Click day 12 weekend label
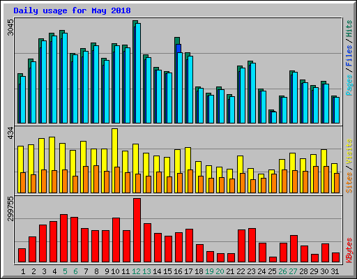Image resolution: width=357 pixels, height=279 pixels. tap(136, 271)
